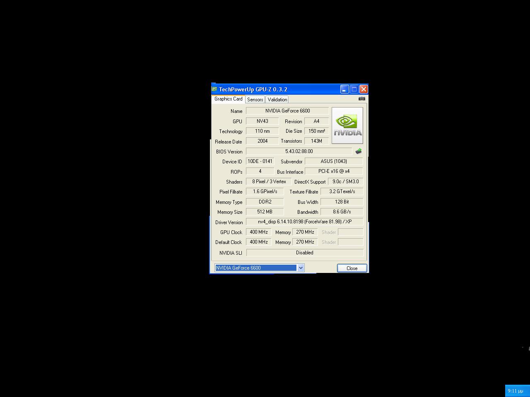
Task: Switch to the Graphics Card tab
Action: 229,99
